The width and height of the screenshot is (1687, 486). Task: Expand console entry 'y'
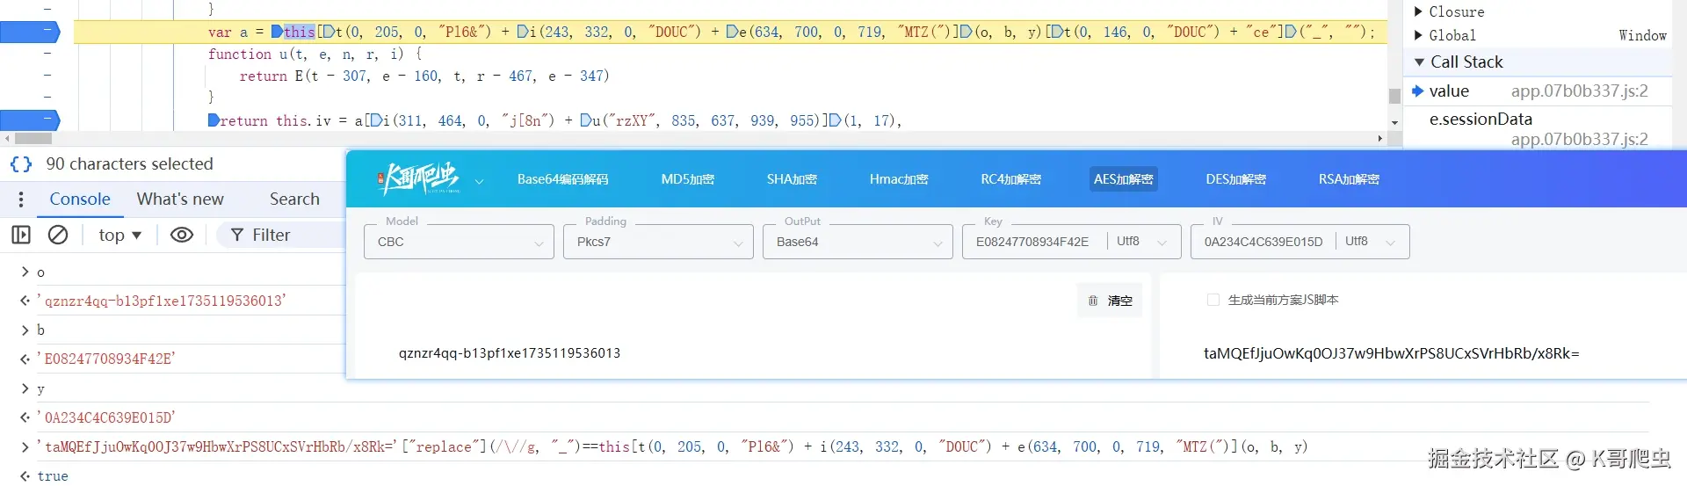pos(25,388)
